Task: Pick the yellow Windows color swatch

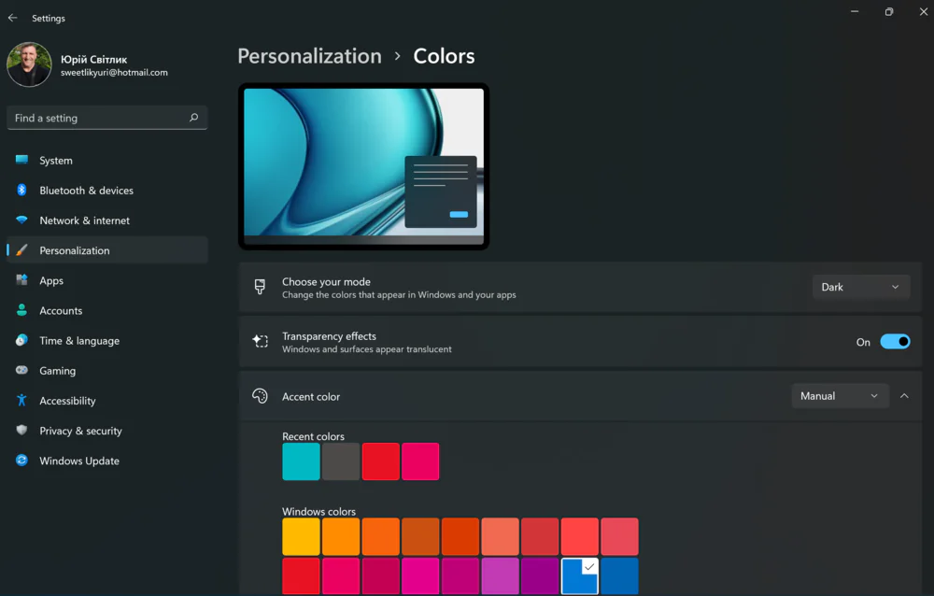Action: [301, 537]
